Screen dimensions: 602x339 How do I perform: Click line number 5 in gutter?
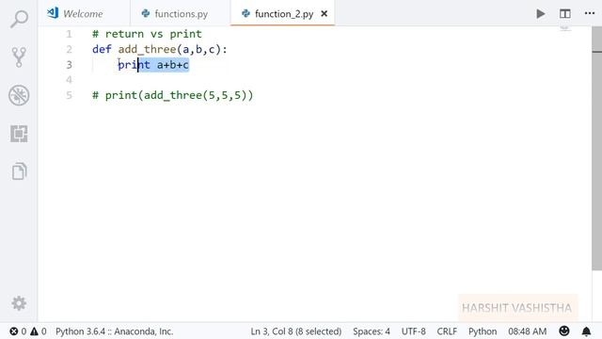[69, 95]
